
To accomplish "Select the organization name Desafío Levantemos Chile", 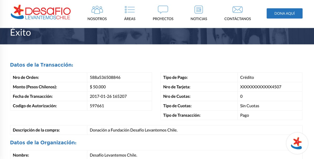I will pyautogui.click(x=113, y=155).
